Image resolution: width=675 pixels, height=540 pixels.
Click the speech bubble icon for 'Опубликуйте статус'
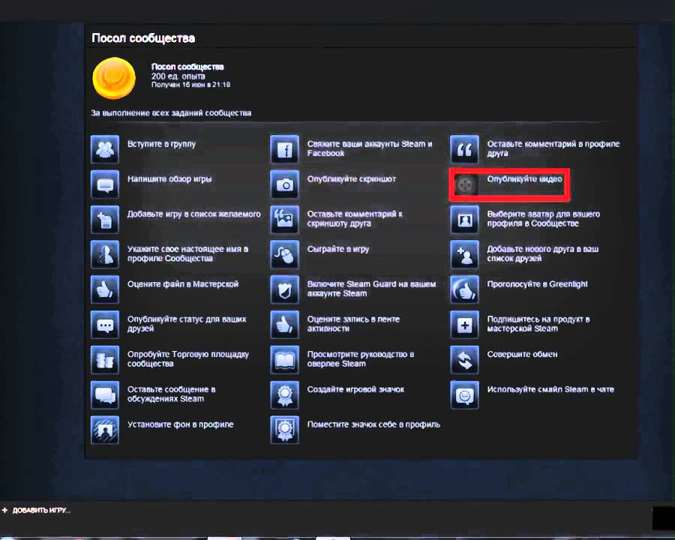click(x=104, y=324)
